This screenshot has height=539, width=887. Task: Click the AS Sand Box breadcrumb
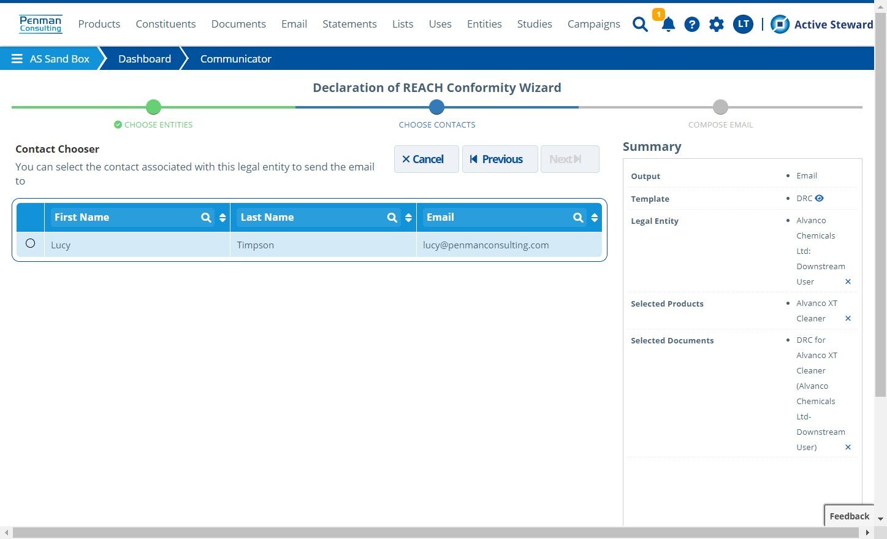[59, 59]
